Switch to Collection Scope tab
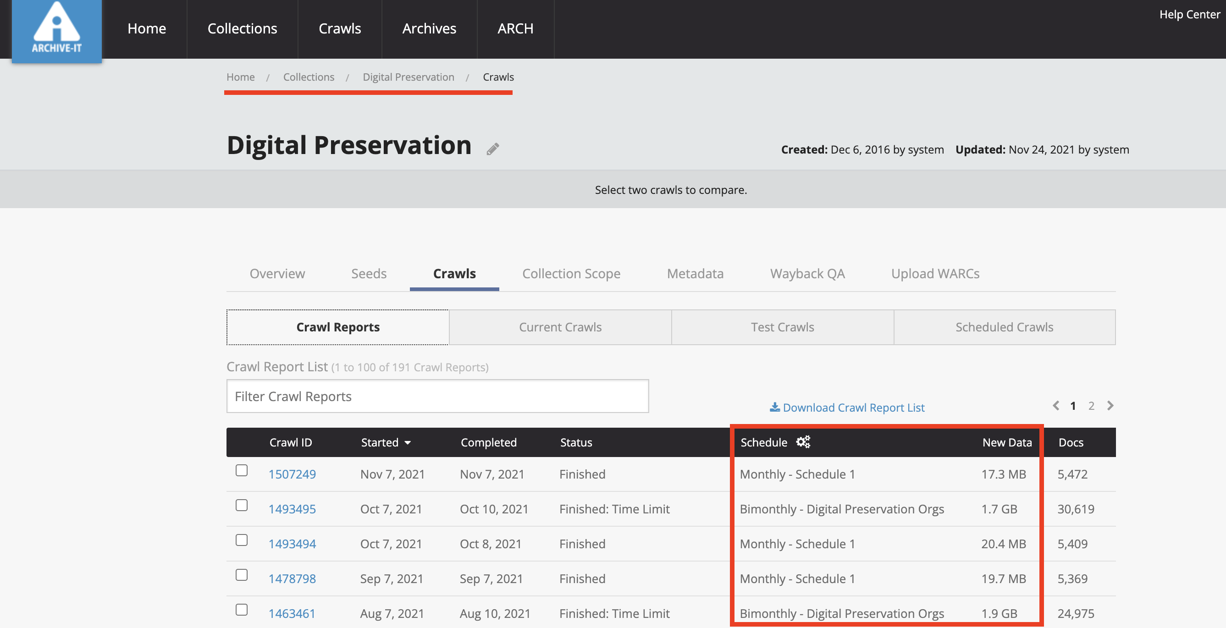This screenshot has width=1226, height=628. pos(571,274)
